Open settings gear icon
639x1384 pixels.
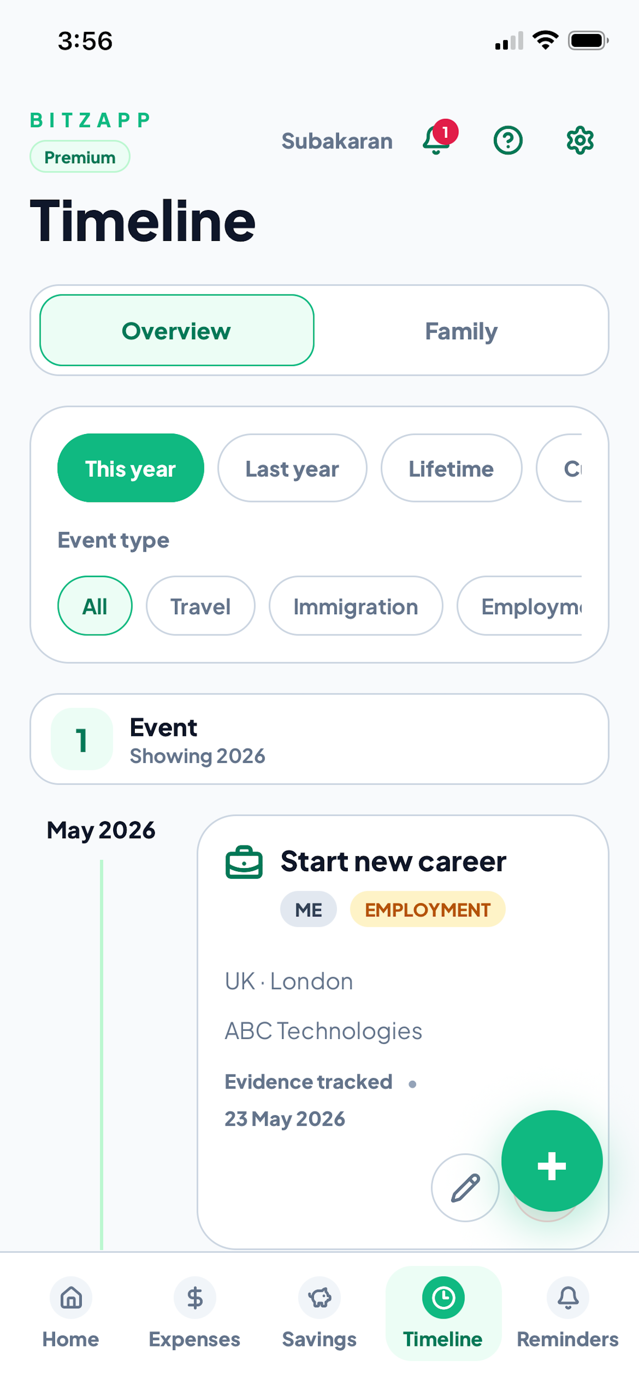pyautogui.click(x=580, y=141)
